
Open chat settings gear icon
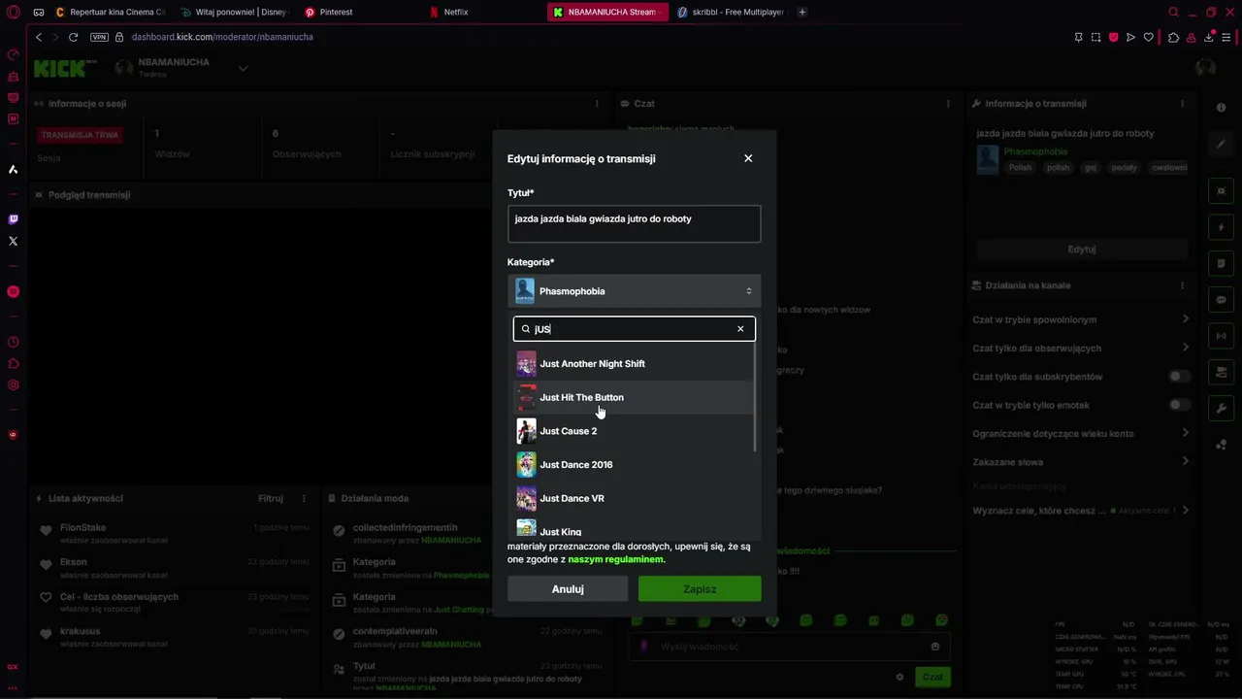click(x=899, y=677)
